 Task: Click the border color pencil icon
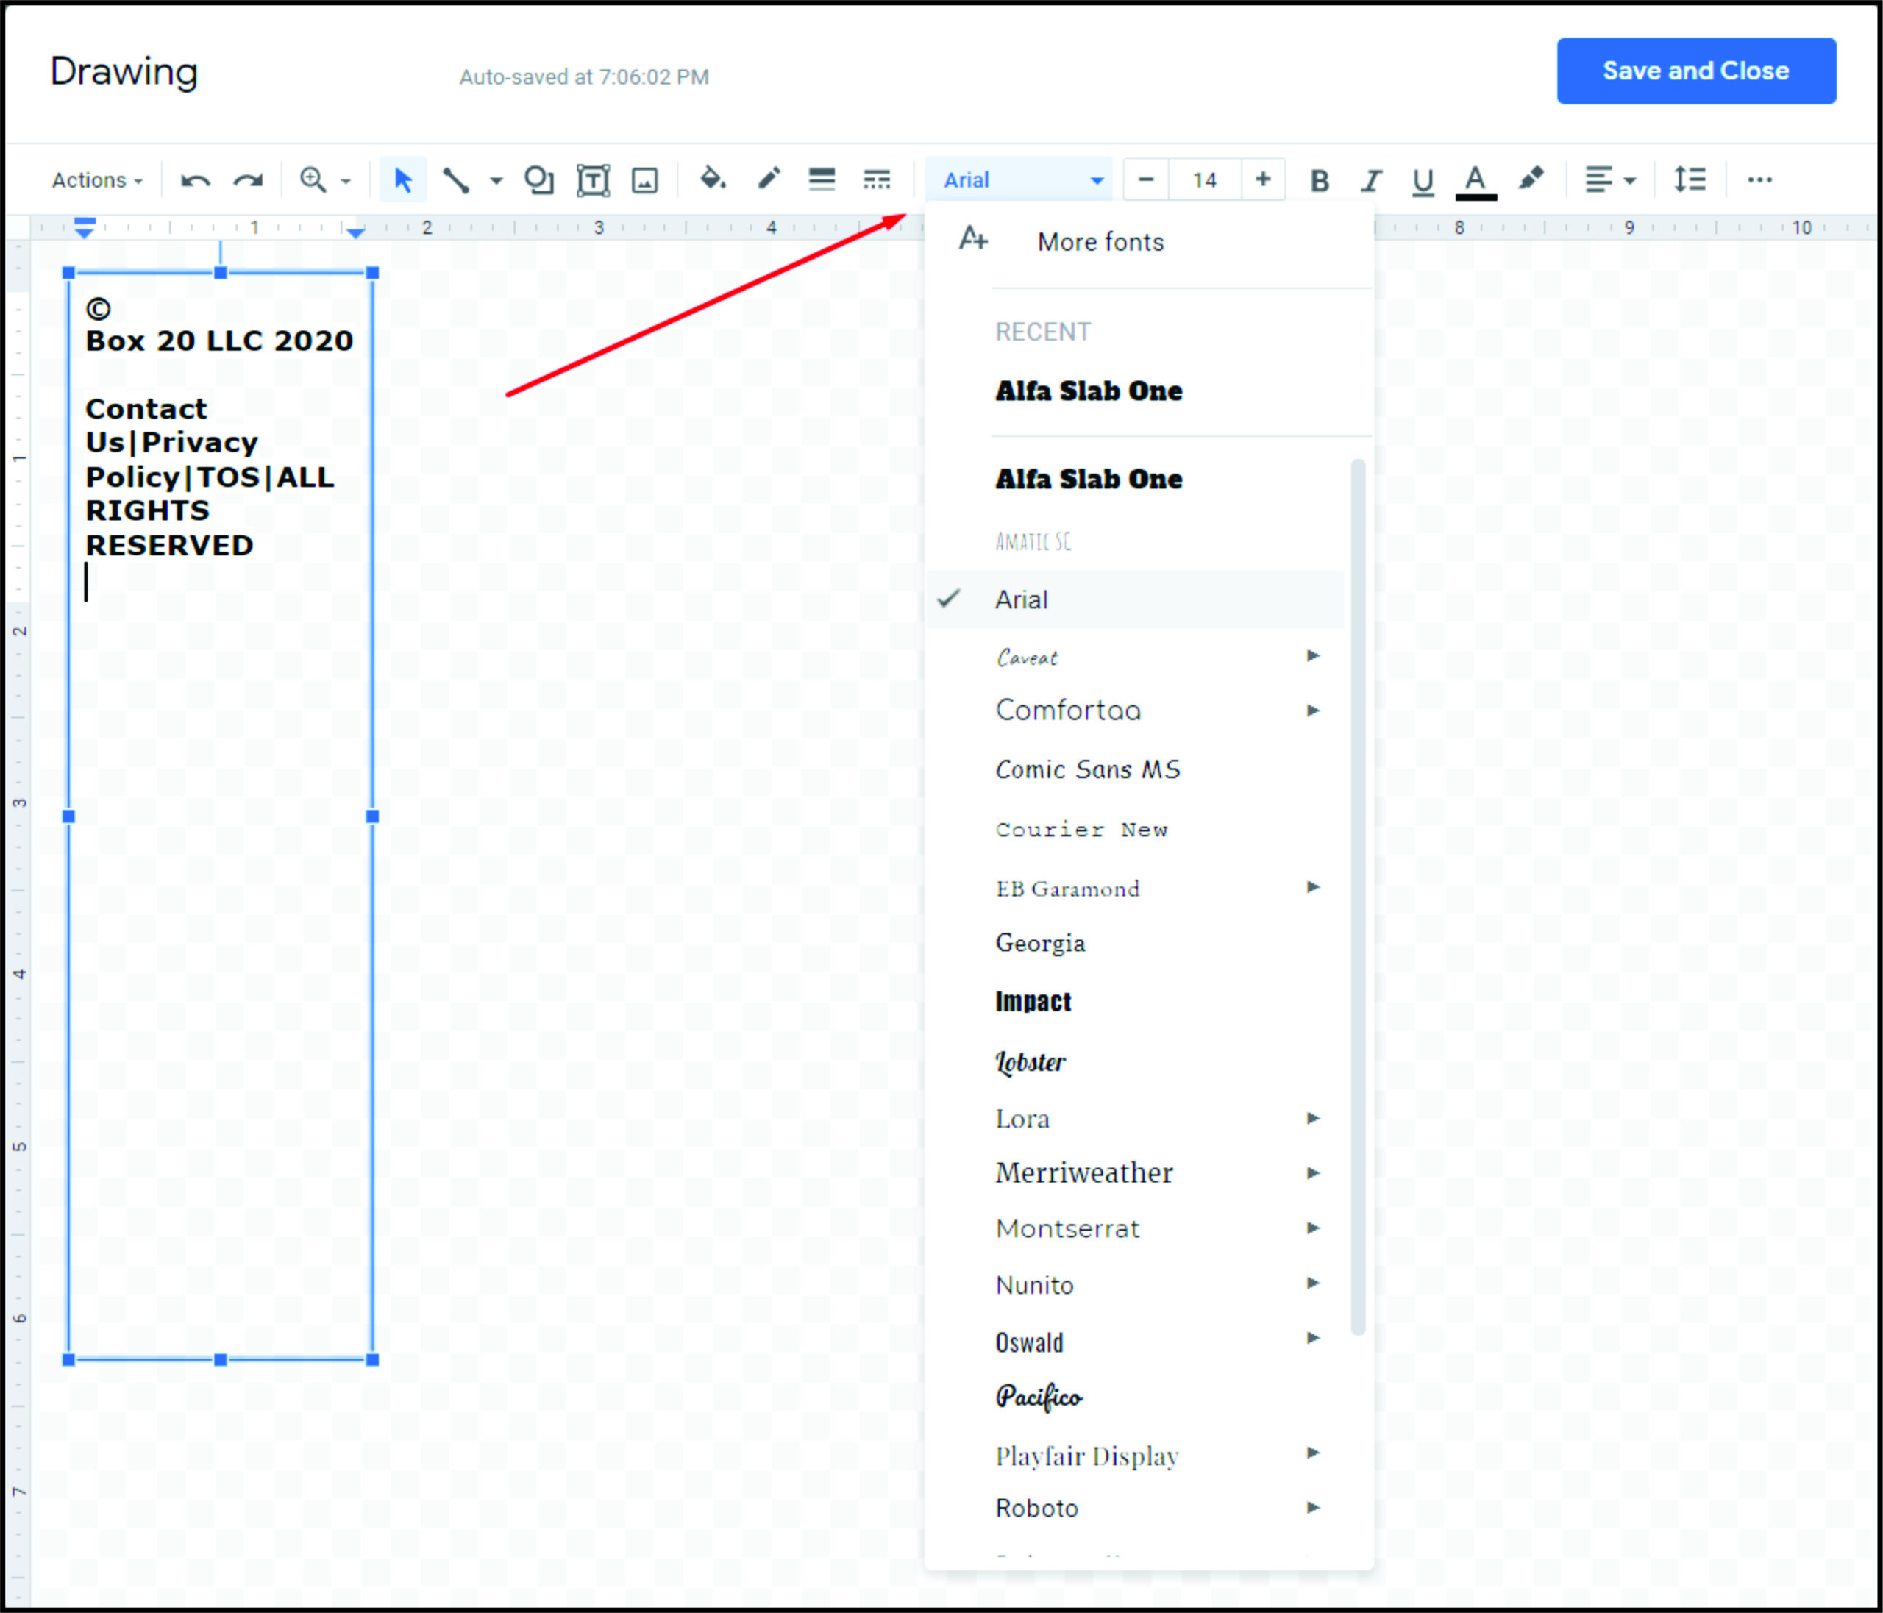point(769,179)
